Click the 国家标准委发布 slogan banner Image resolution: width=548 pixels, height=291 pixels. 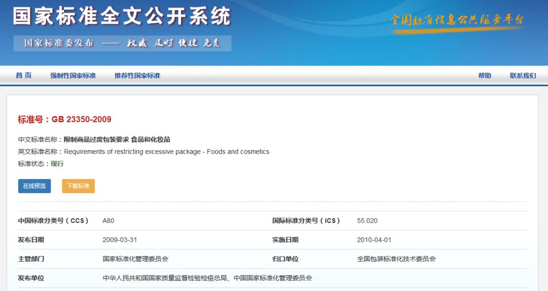pos(122,43)
